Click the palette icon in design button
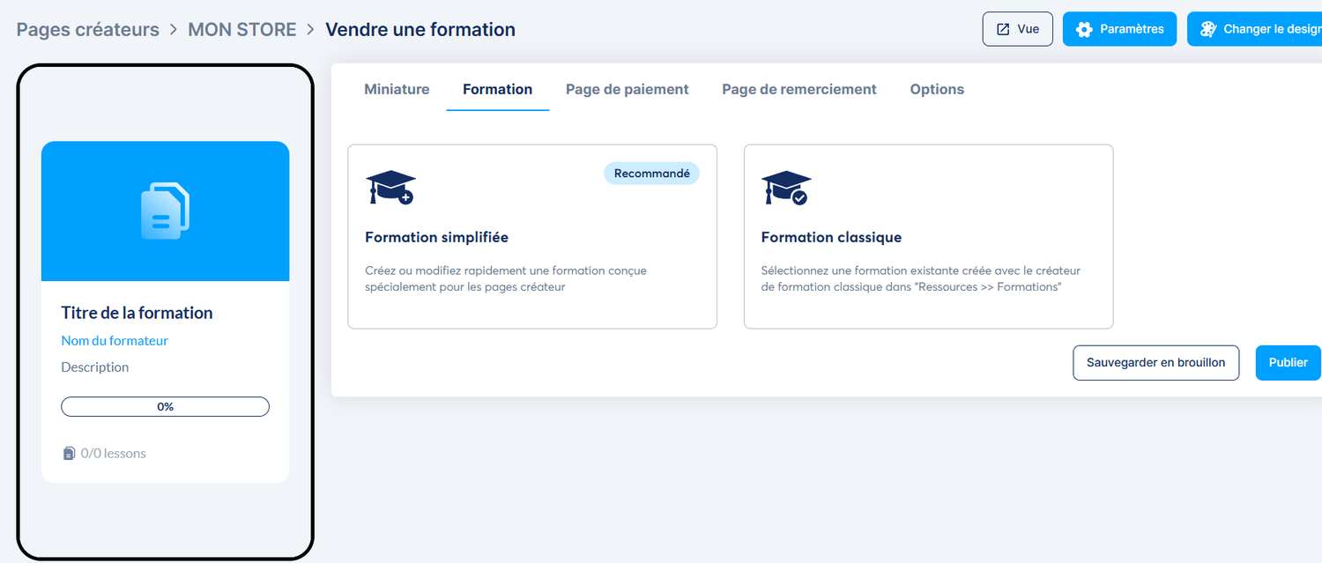This screenshot has width=1322, height=563. (x=1208, y=29)
